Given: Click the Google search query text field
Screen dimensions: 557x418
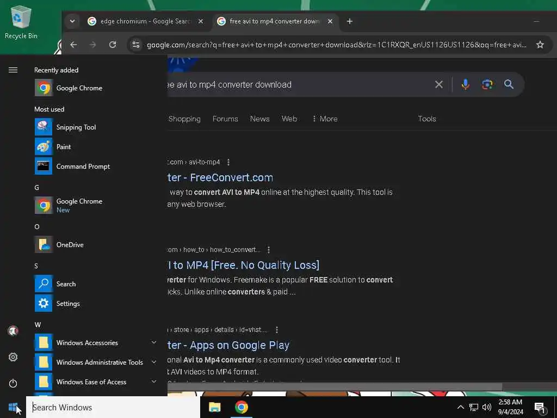Looking at the screenshot, I should (x=299, y=84).
